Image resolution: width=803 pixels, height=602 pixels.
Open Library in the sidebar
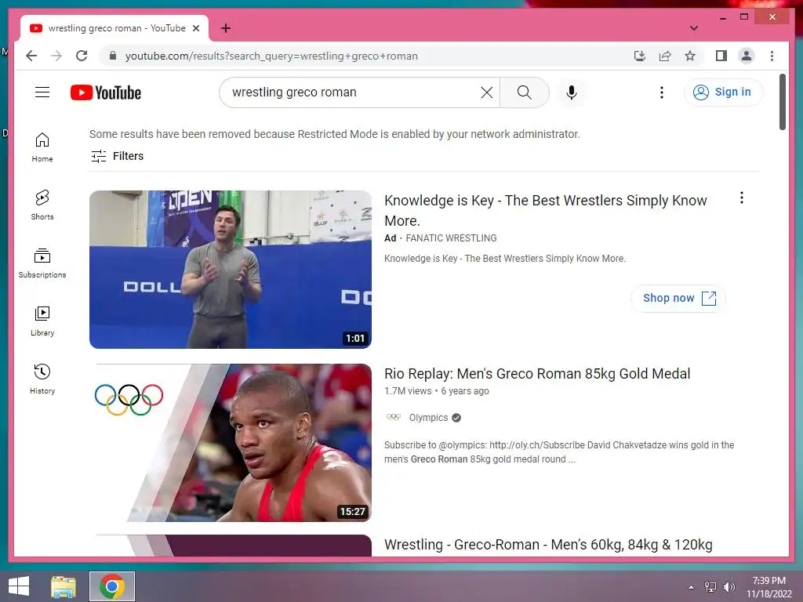[42, 321]
